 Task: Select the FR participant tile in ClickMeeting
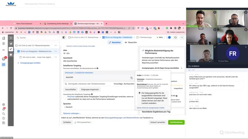pos(232,54)
